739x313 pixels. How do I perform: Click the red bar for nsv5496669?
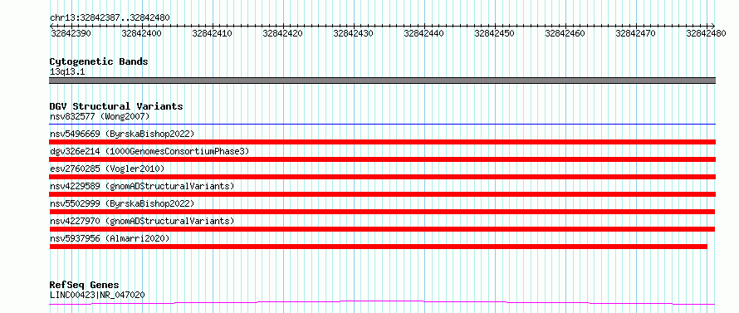pos(383,142)
